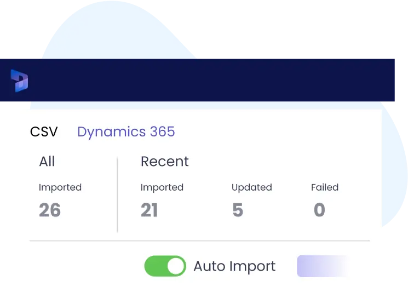Screen dimensions: 408x292
Task: Open the failed count 0
Action: pos(319,210)
